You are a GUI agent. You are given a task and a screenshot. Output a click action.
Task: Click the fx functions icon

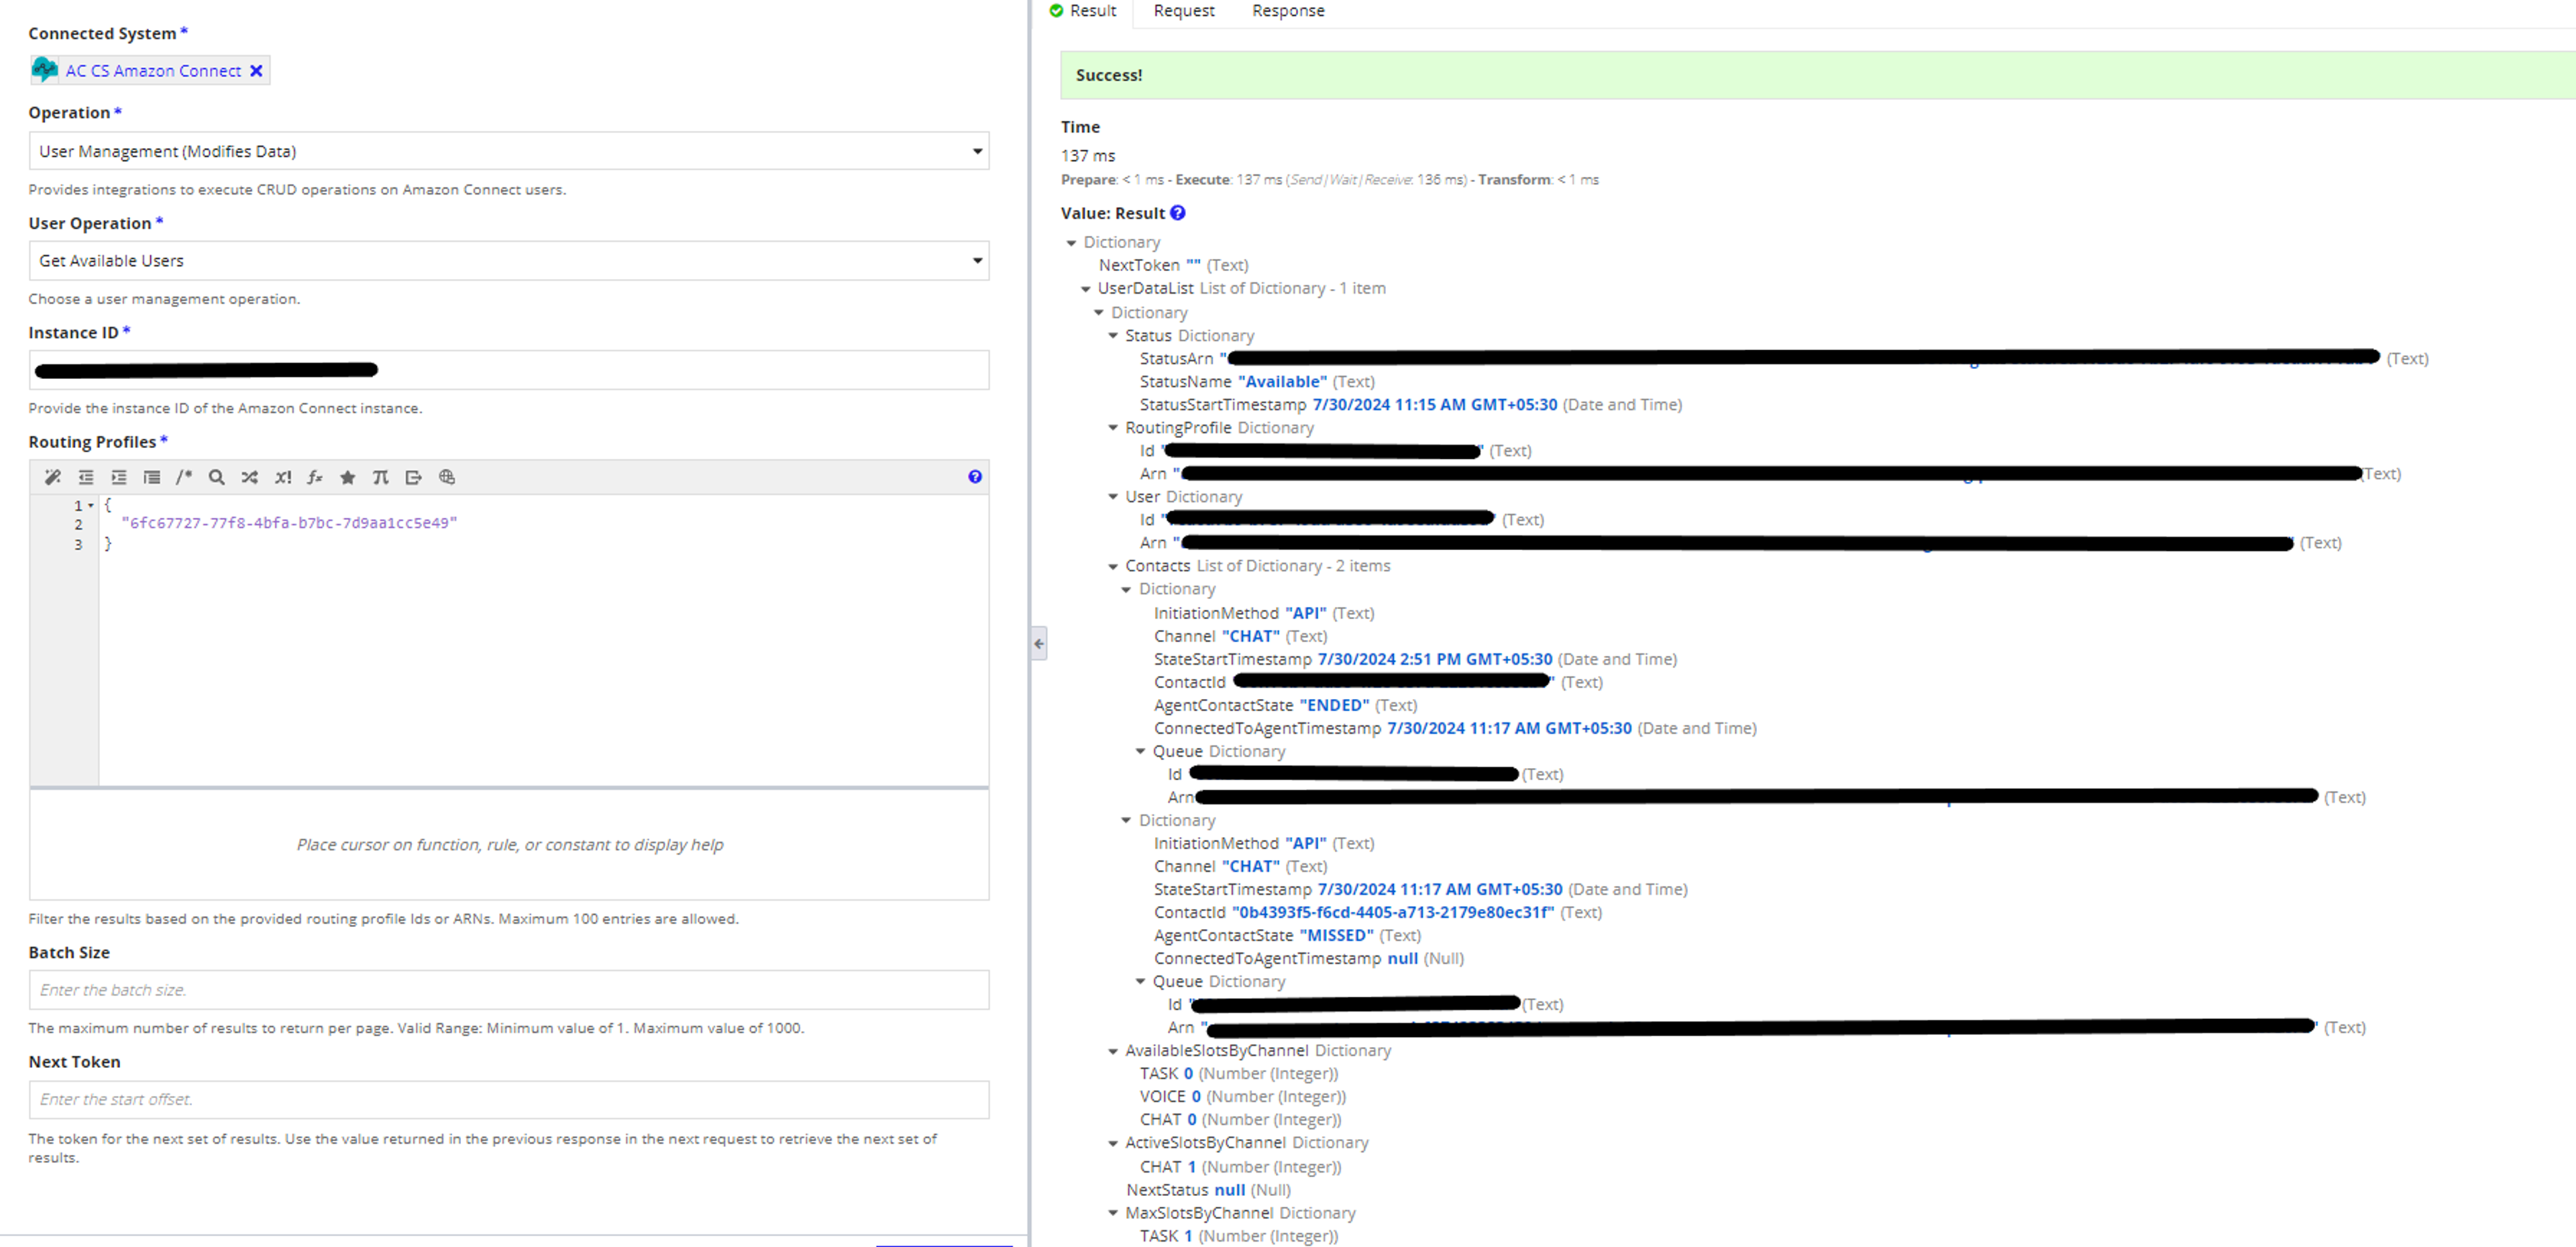315,477
